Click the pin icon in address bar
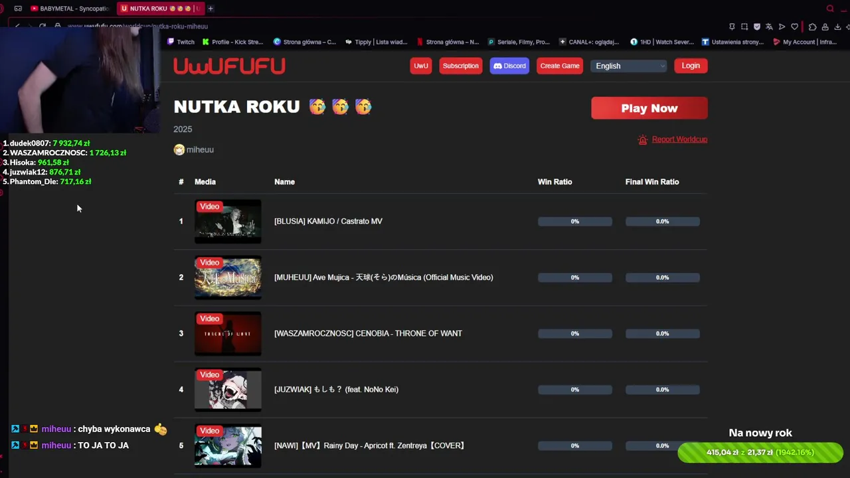This screenshot has height=478, width=850. coord(732,27)
